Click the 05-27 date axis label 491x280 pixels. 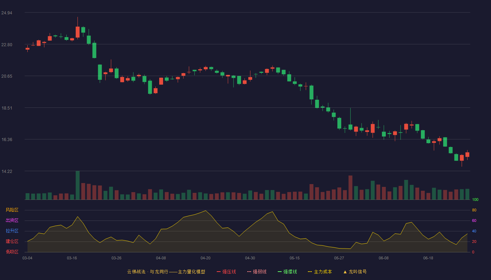[x=339, y=258]
